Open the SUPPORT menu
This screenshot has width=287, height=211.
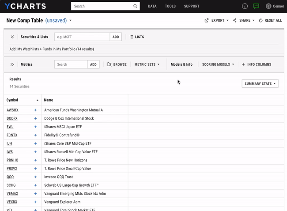click(x=192, y=6)
